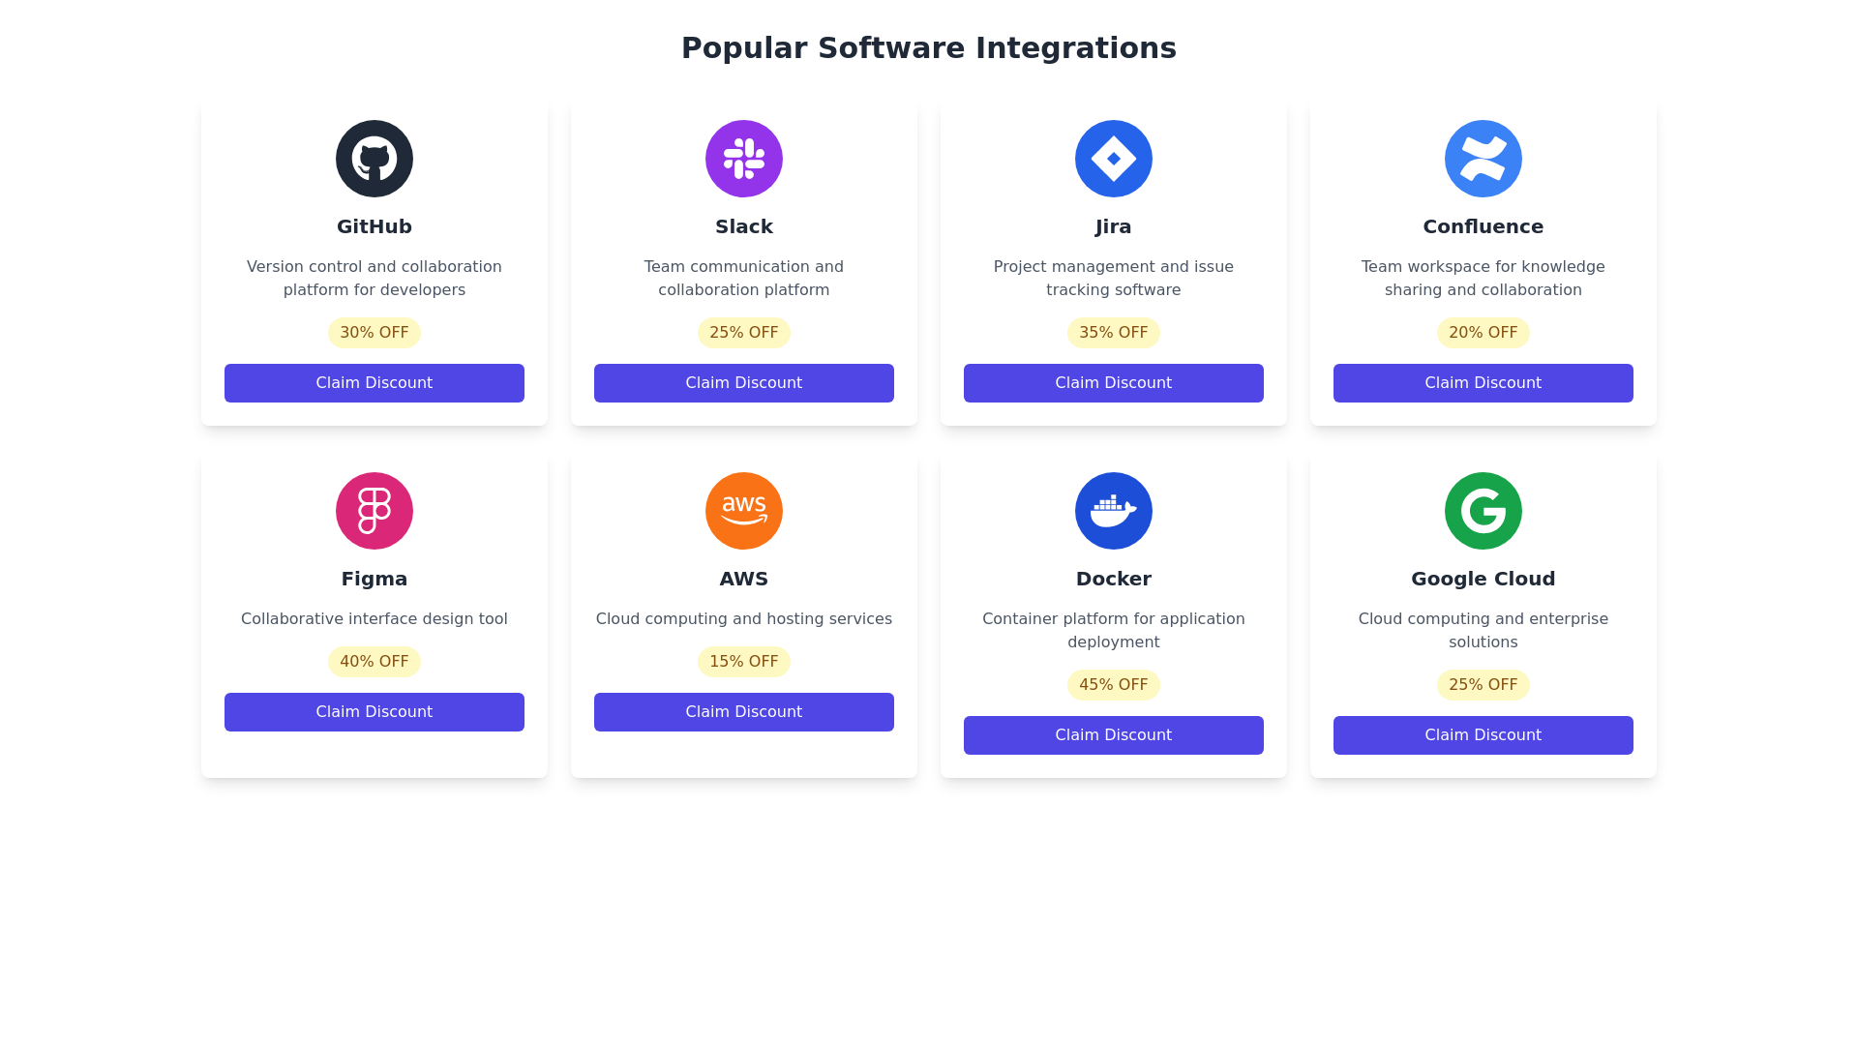Claim the AWS discount
Image resolution: width=1858 pixels, height=1045 pixels.
tap(744, 712)
